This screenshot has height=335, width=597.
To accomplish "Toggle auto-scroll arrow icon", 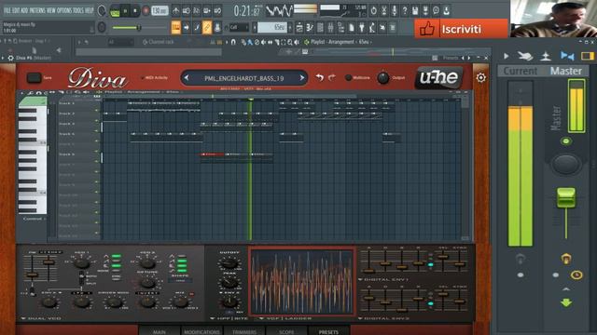I will [187, 27].
